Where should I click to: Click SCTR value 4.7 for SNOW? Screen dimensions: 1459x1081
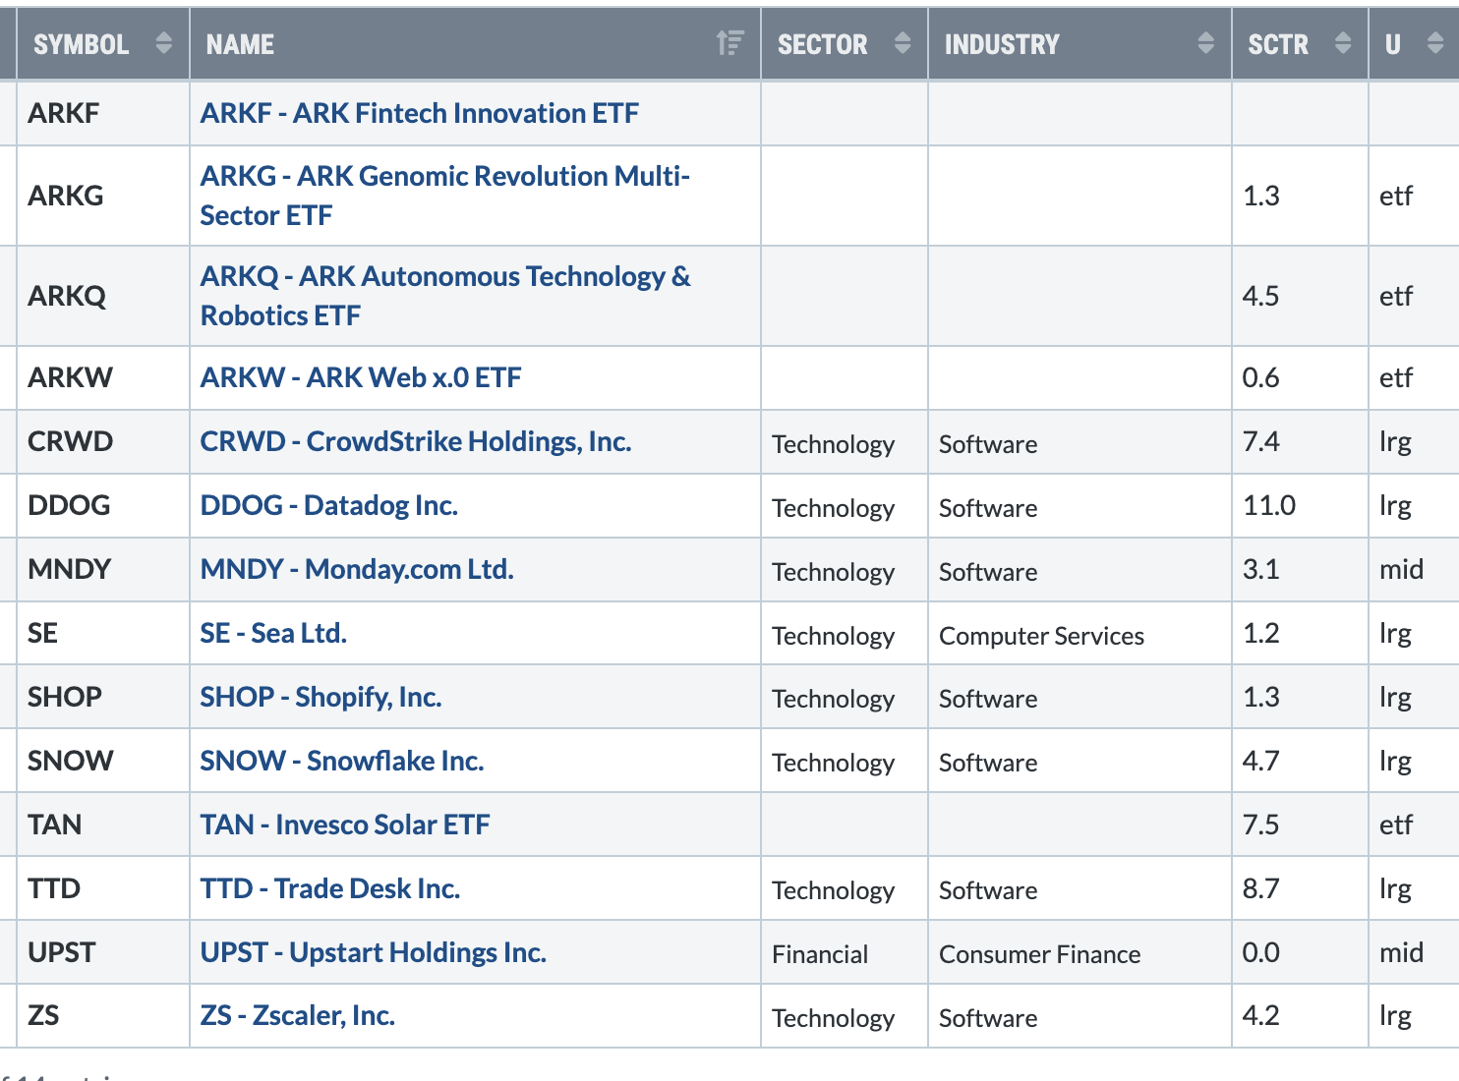click(1260, 761)
